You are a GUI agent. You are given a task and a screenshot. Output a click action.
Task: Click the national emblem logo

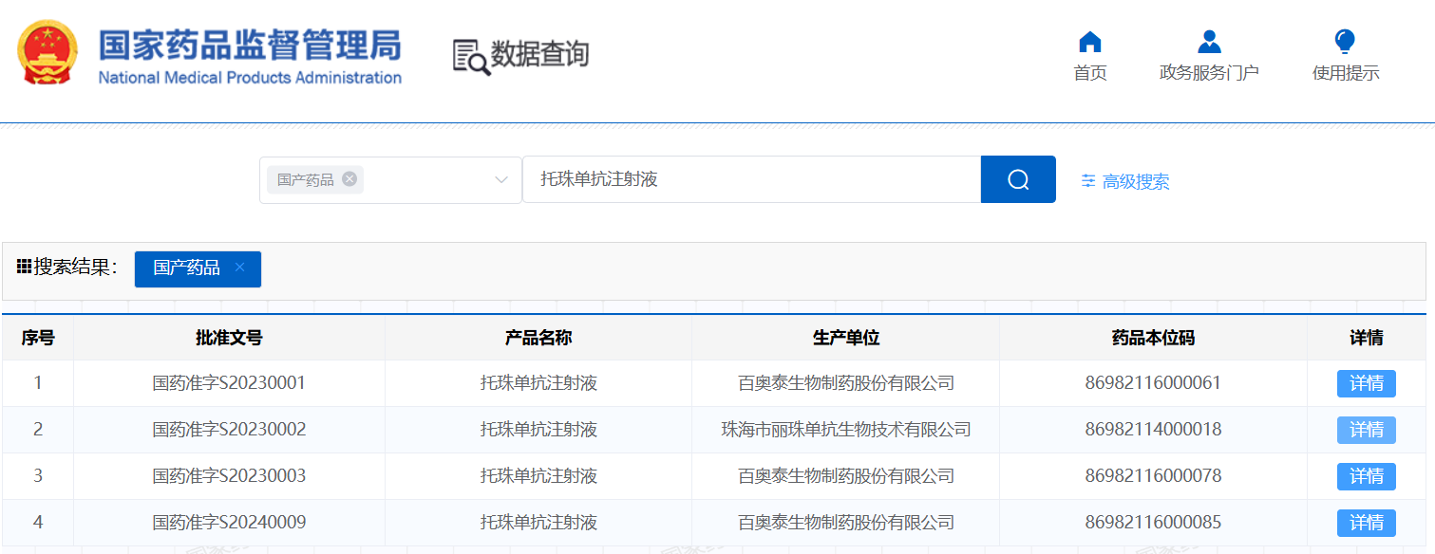pyautogui.click(x=47, y=53)
